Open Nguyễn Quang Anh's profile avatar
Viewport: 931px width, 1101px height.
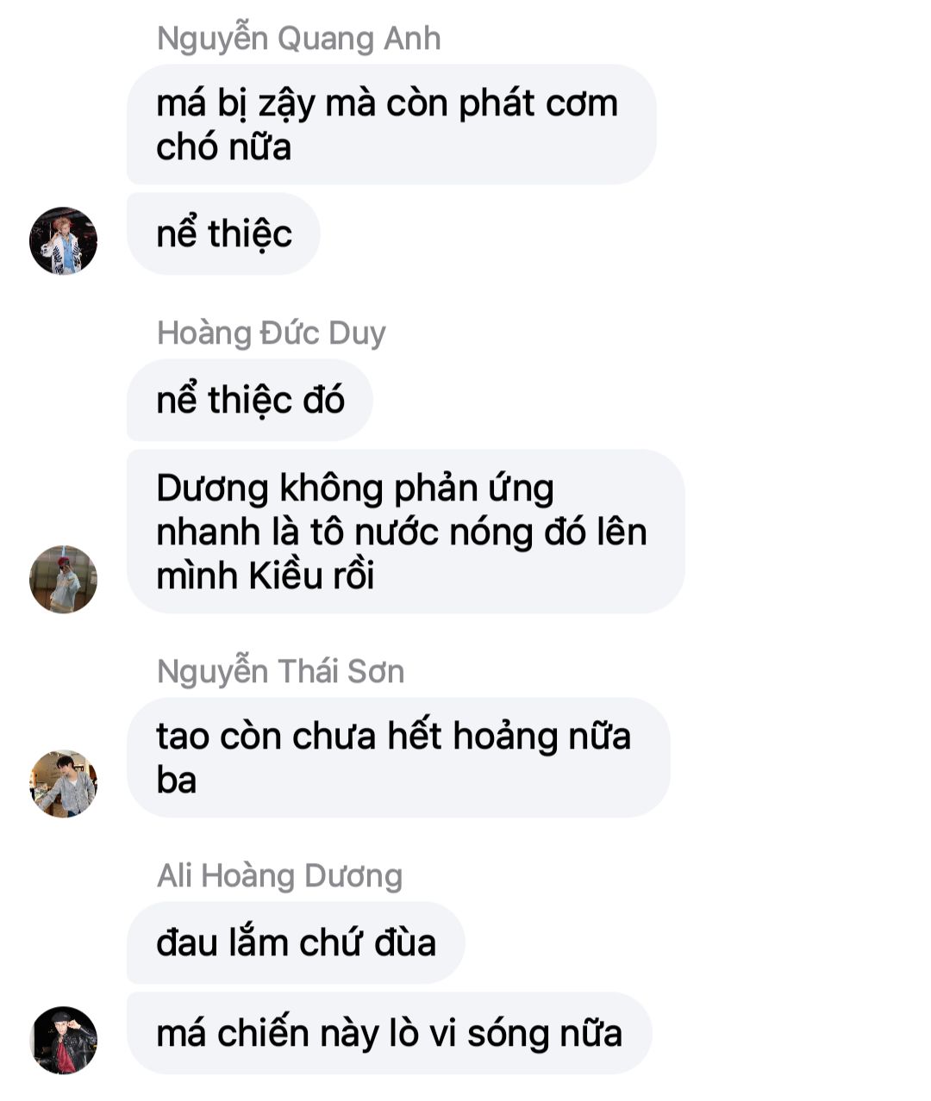pos(63,240)
